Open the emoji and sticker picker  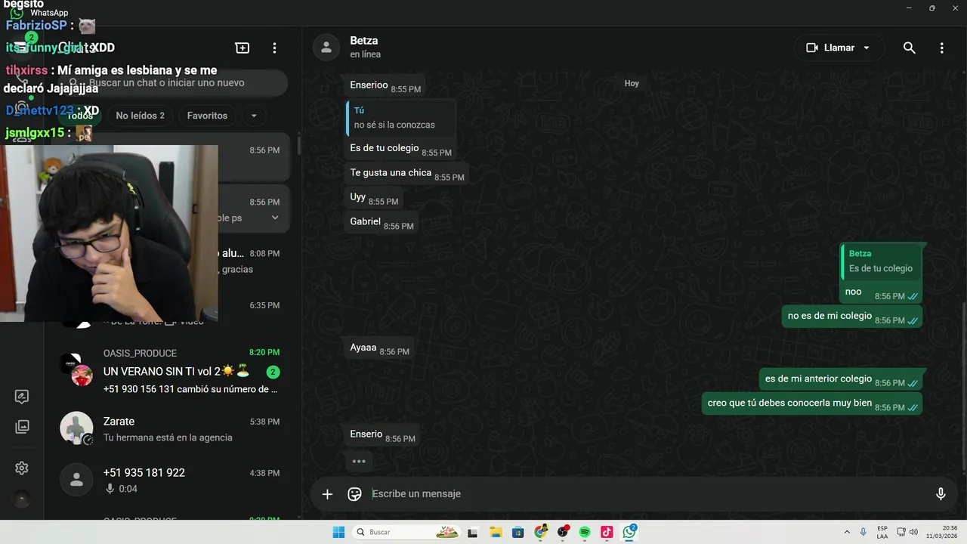[354, 494]
